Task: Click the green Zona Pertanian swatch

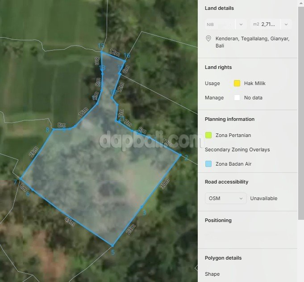Action: 208,135
